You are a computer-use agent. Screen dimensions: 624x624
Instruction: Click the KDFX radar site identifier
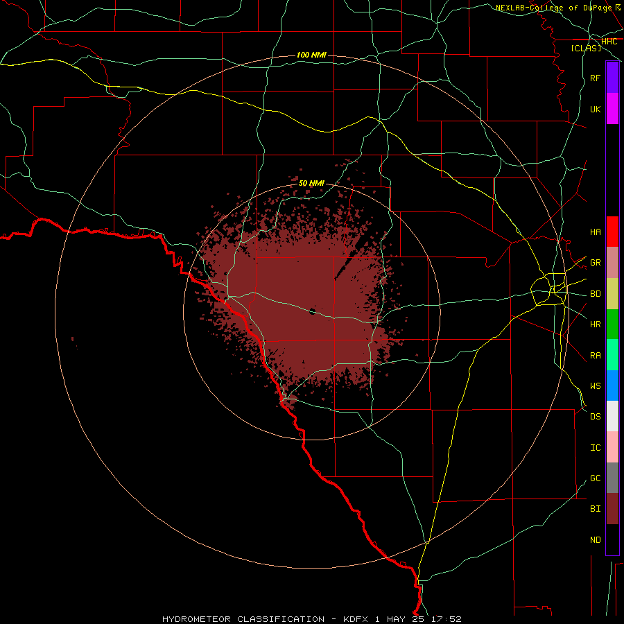[356, 619]
